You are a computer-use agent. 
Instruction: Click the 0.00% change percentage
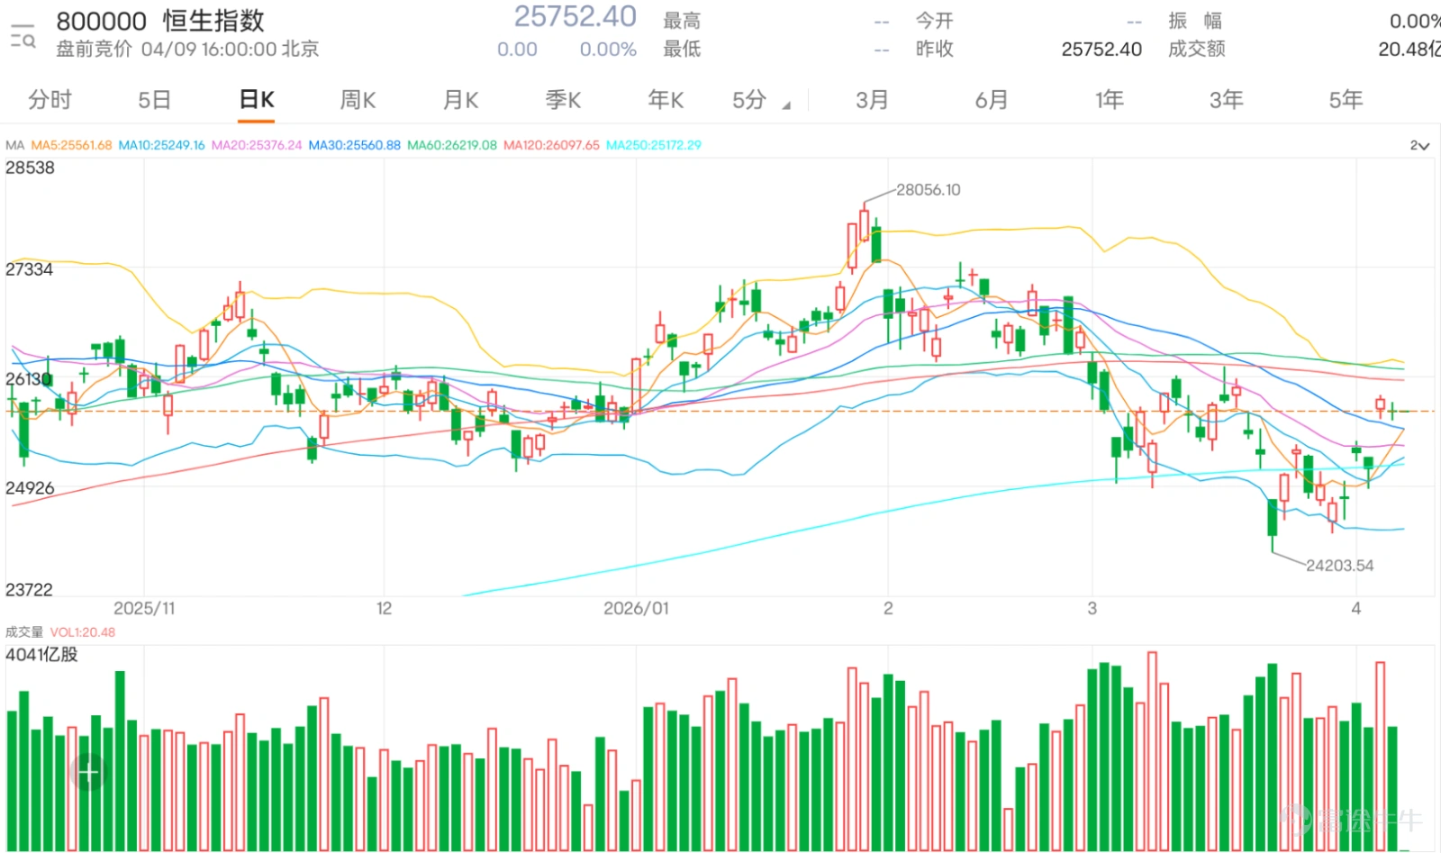point(608,50)
